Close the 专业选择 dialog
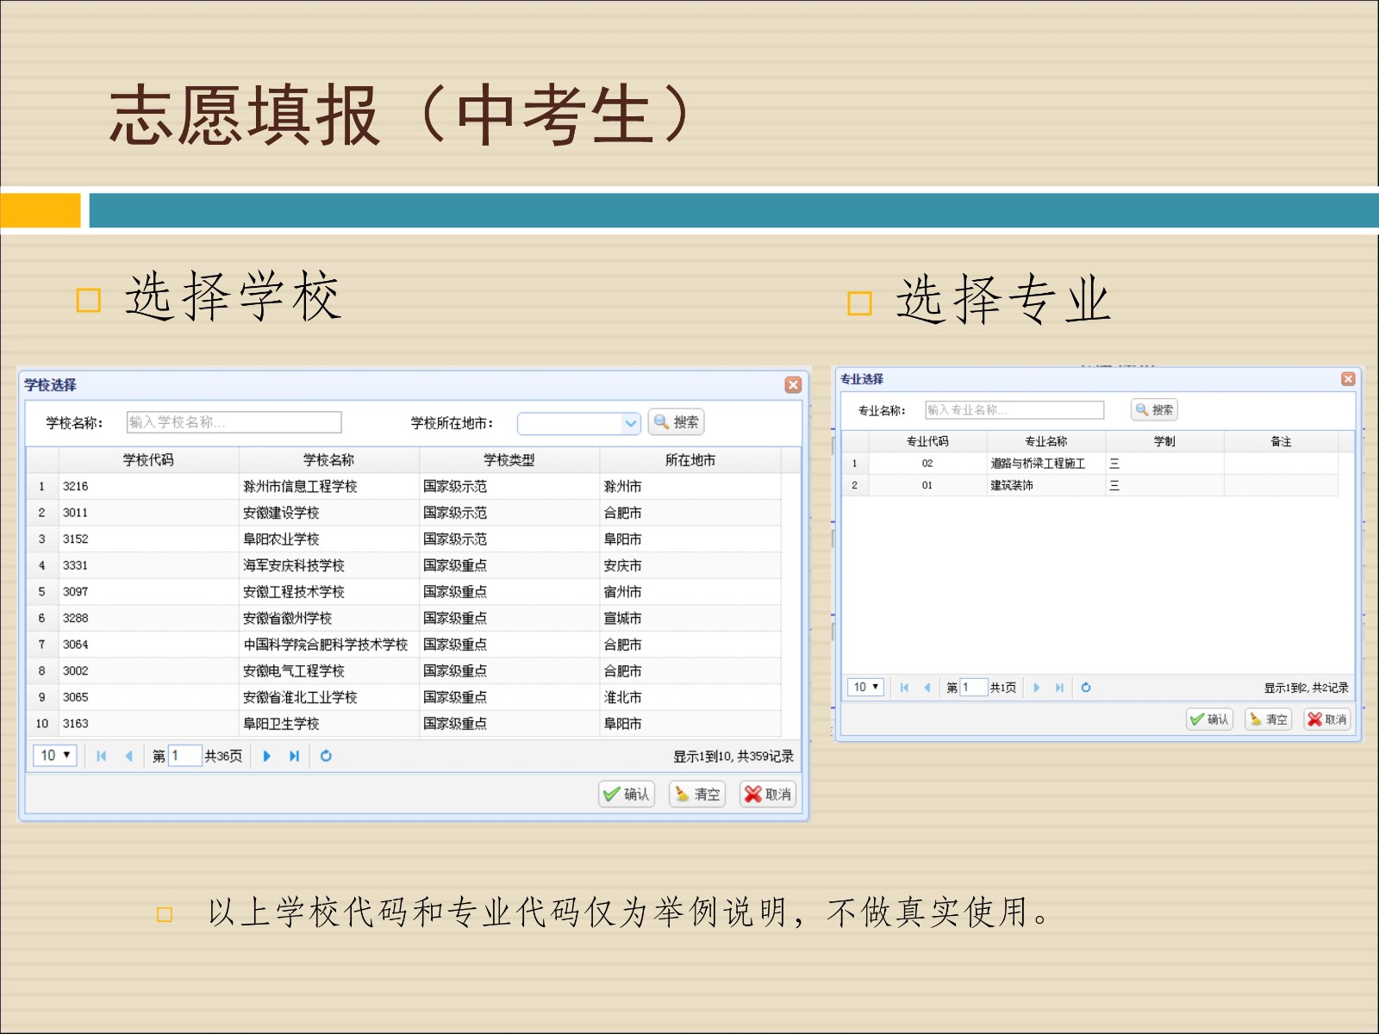Image resolution: width=1379 pixels, height=1034 pixels. point(1348,379)
